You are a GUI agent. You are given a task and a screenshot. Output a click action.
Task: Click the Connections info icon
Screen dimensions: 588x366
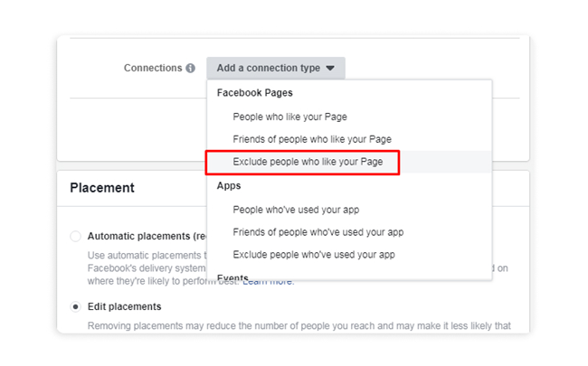point(191,68)
